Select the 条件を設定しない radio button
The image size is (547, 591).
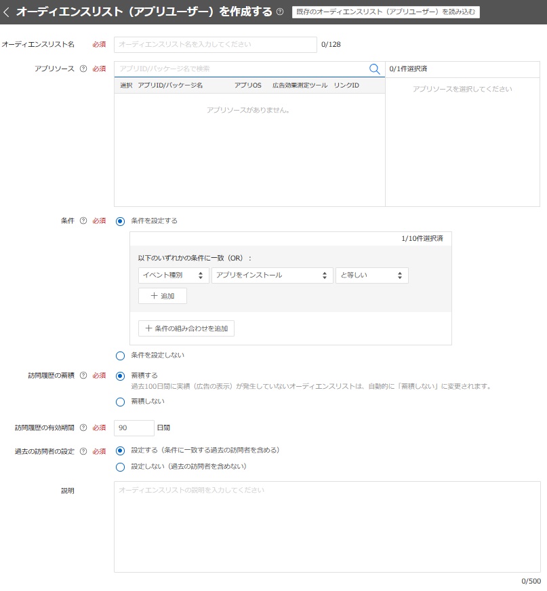(121, 355)
